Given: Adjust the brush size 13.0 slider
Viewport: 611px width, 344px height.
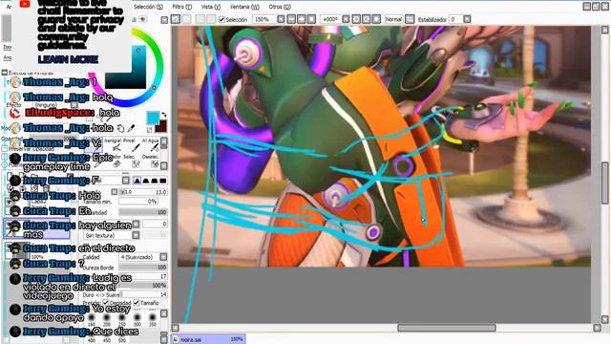Looking at the screenshot, I should coord(143,192).
